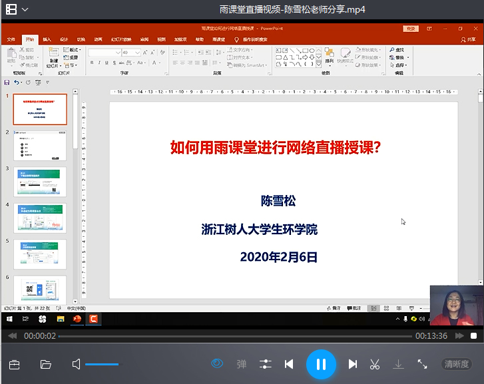
Task: Expand the player menu chevron at top-left
Action: pyautogui.click(x=25, y=9)
